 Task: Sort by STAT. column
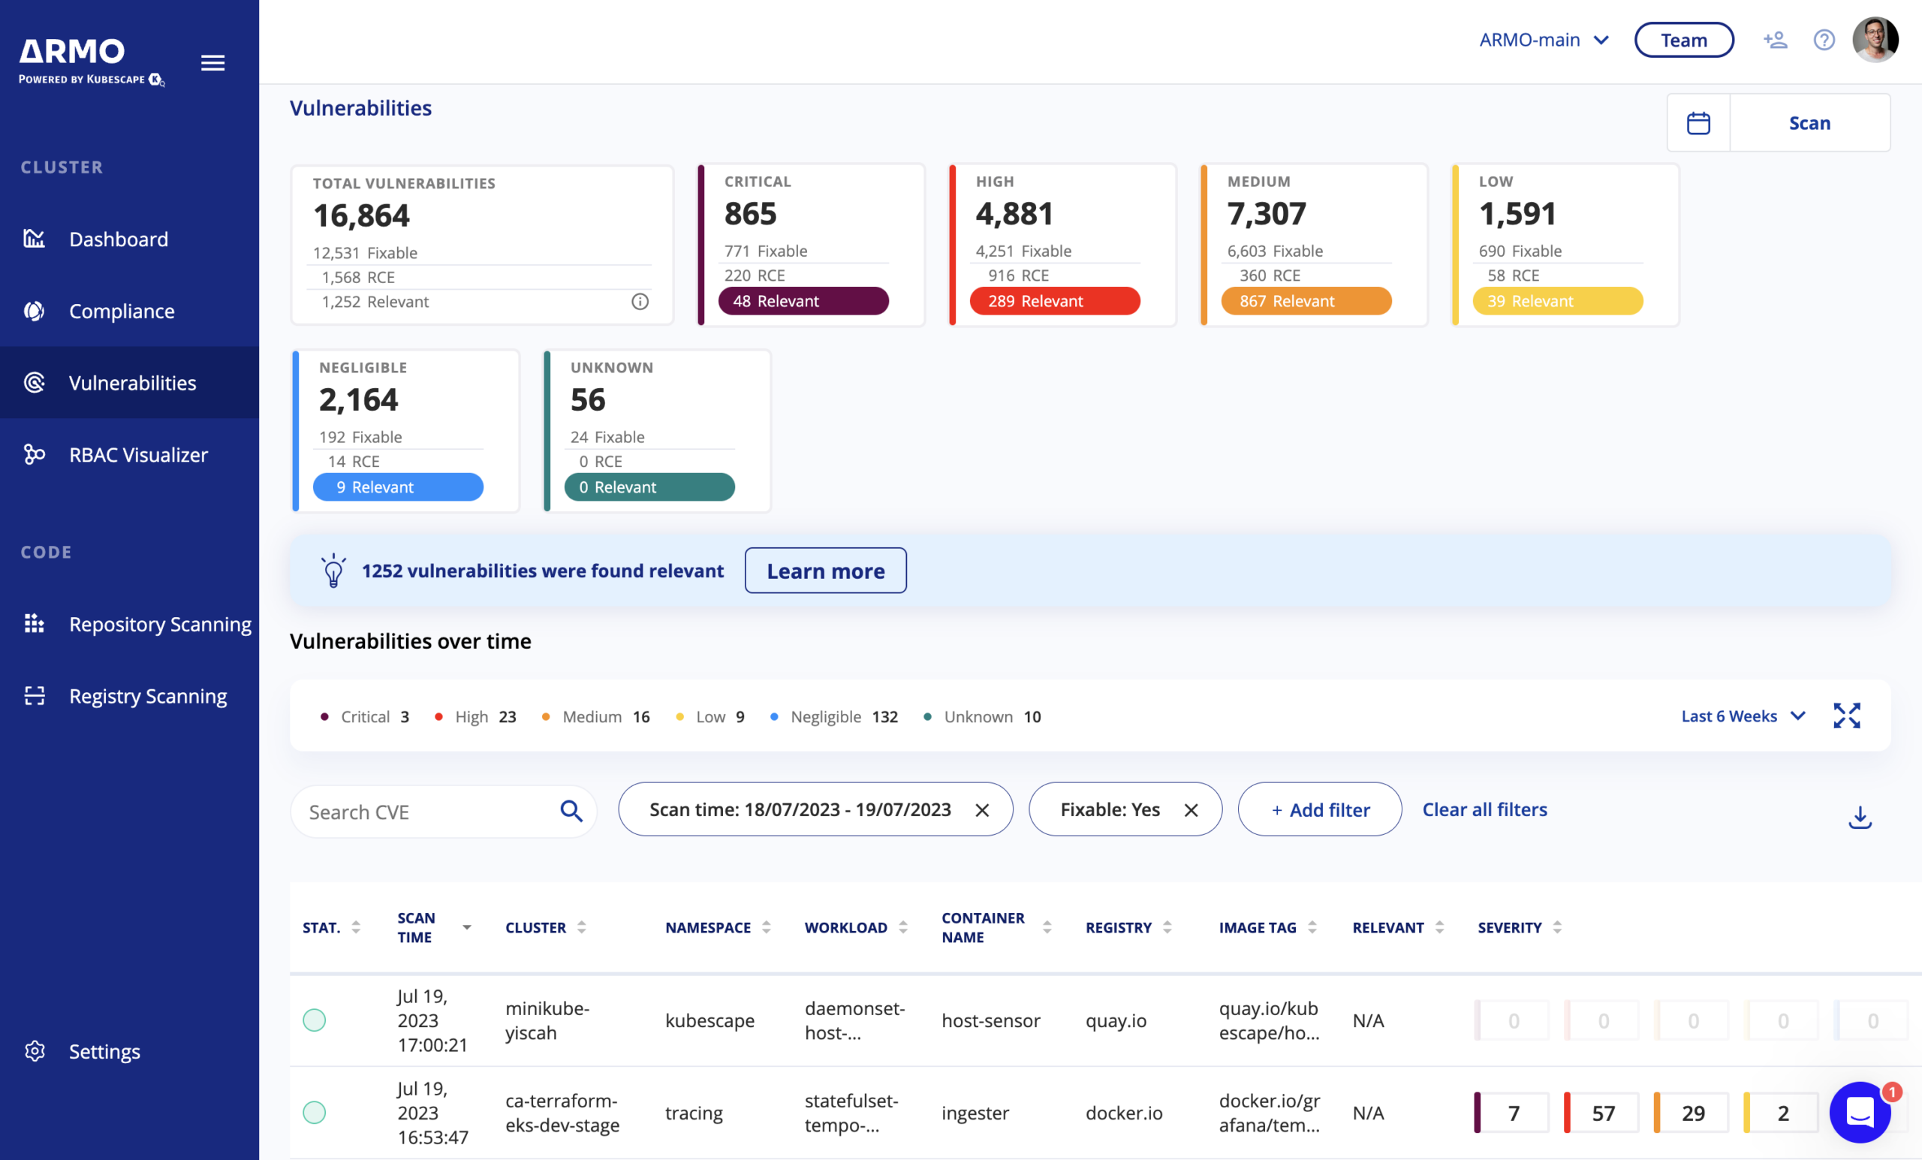(x=332, y=927)
